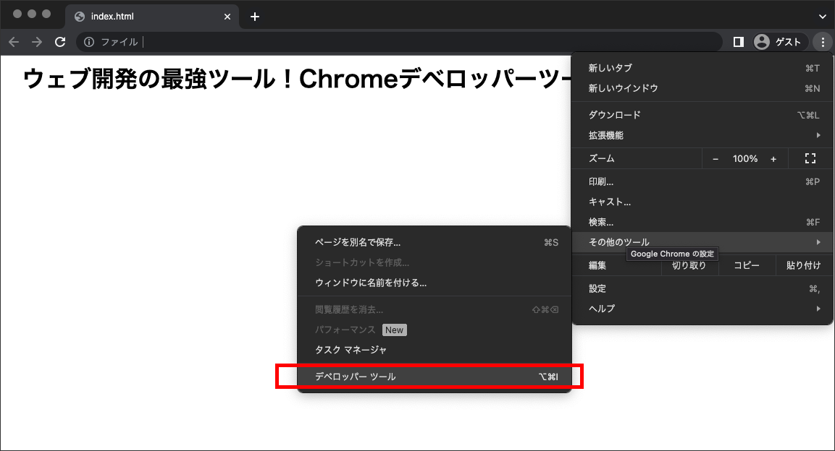Expand the 拡張機能 submenu

pyautogui.click(x=702, y=135)
